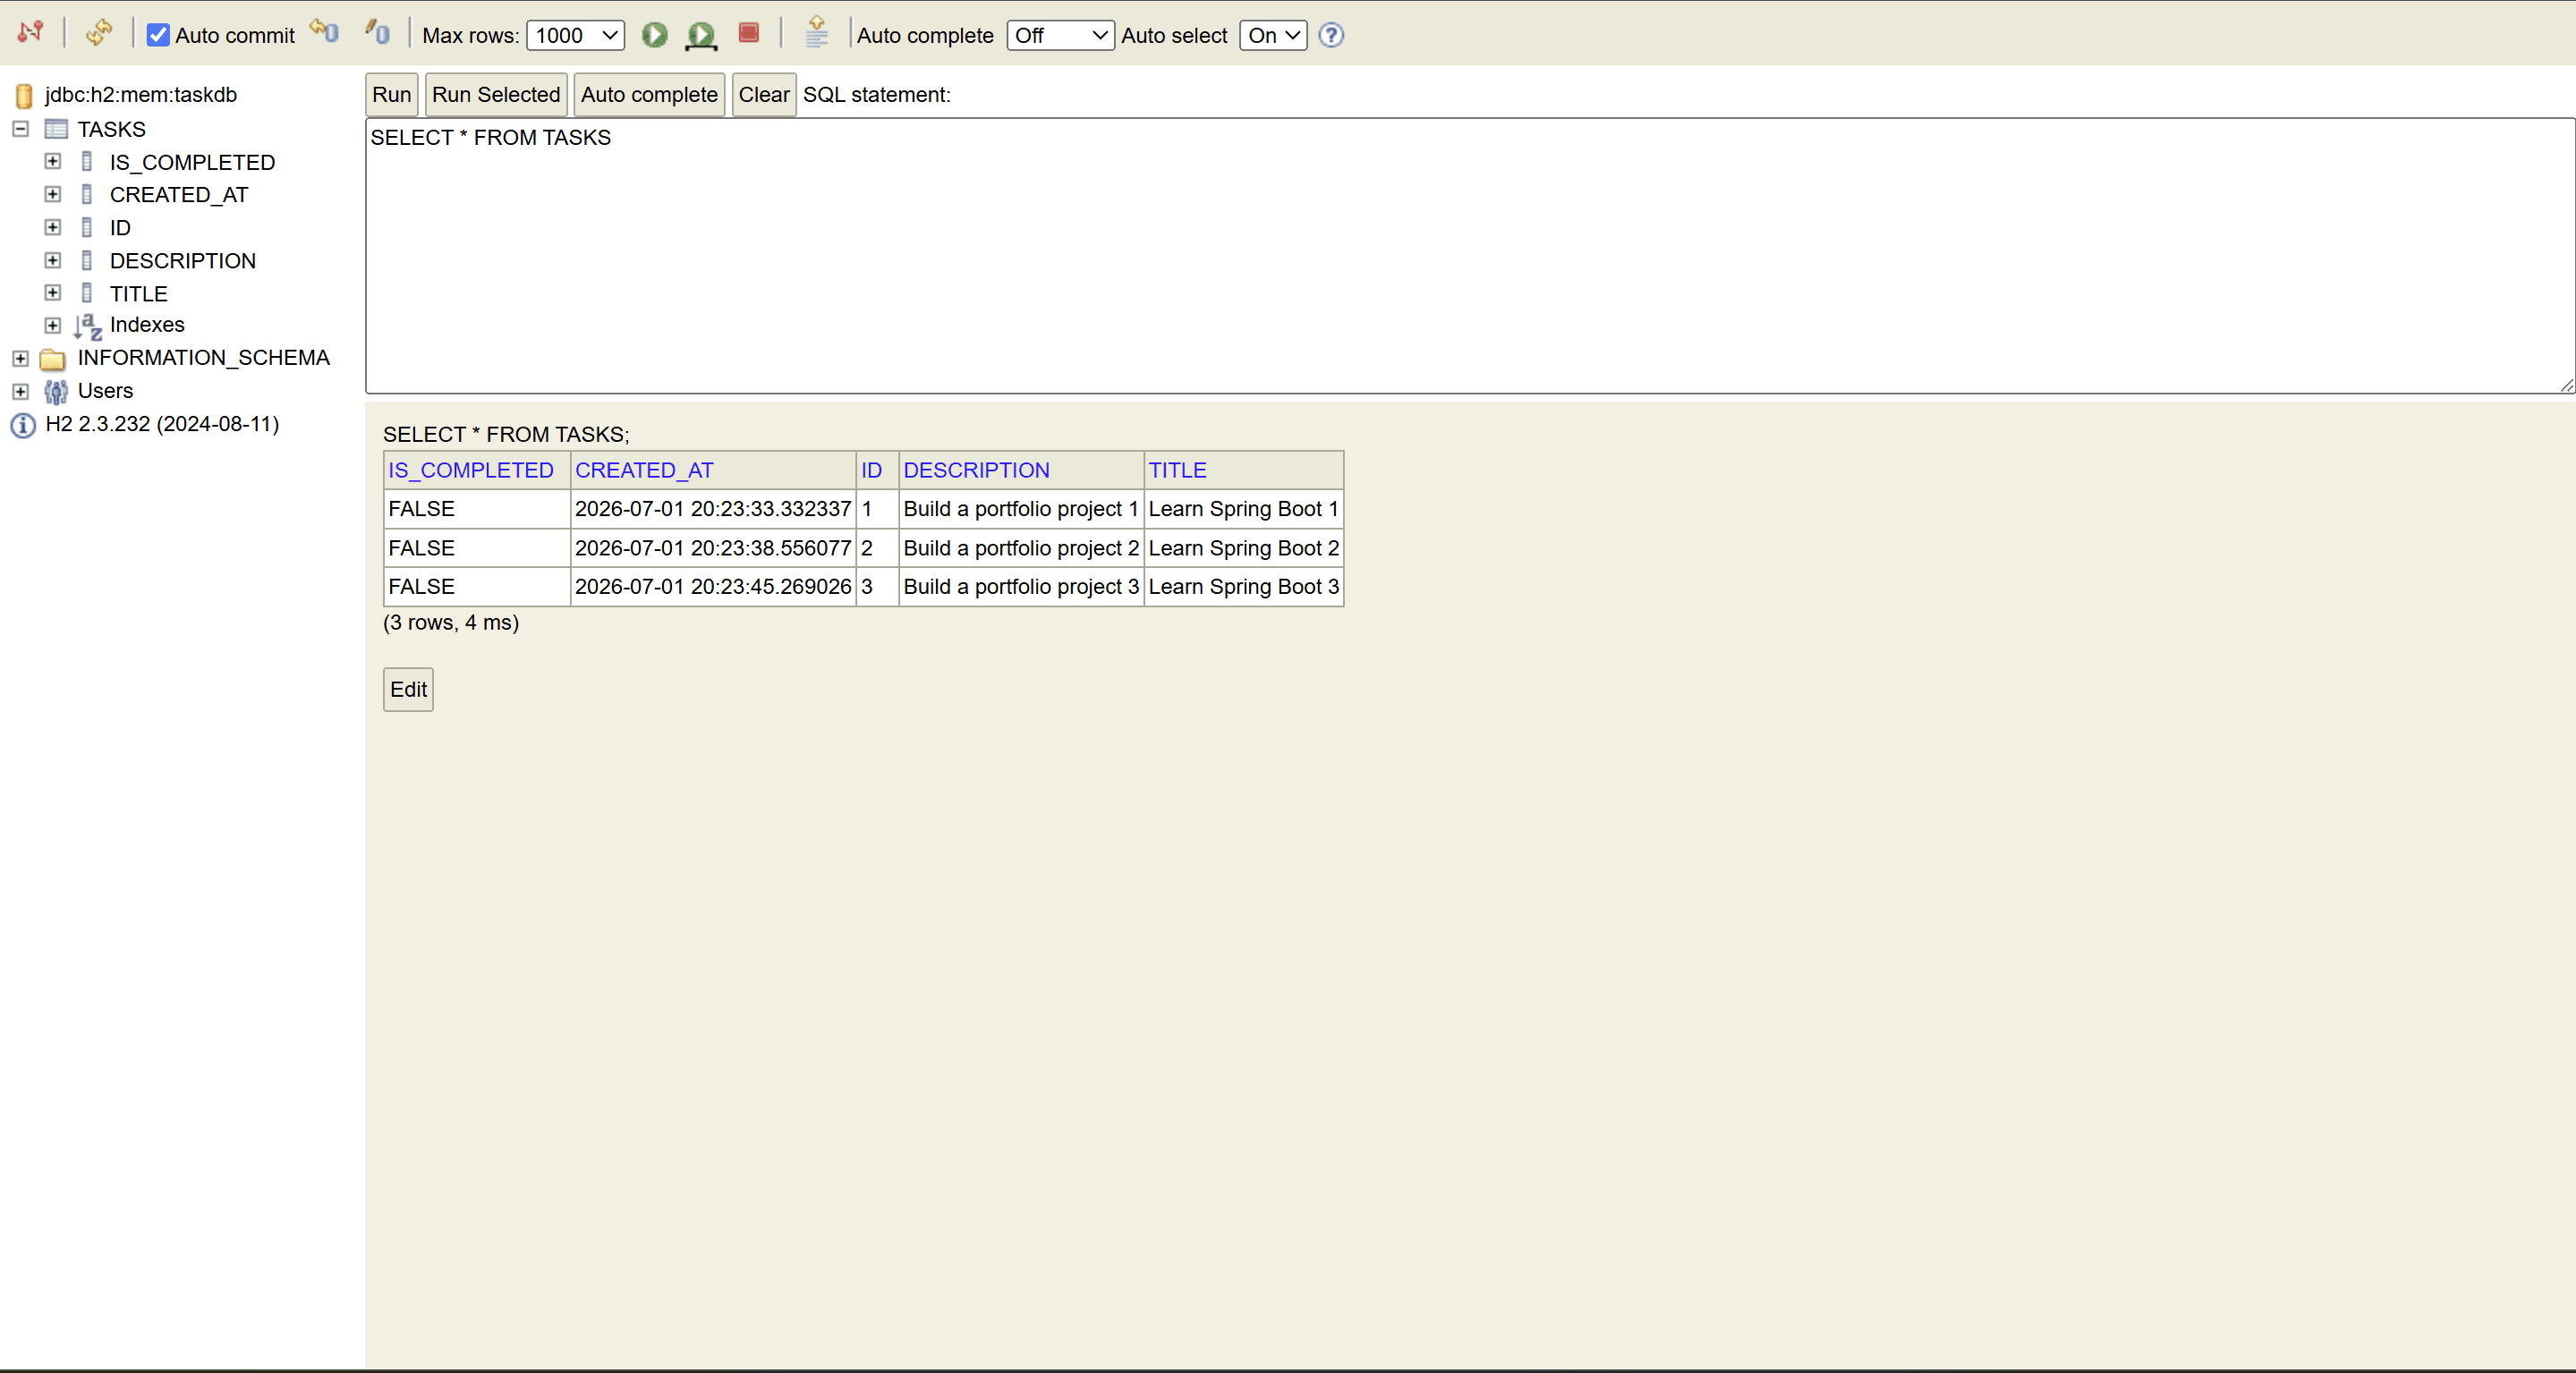Expand the DESCRIPTION column node
This screenshot has height=1373, width=2576.
pos(53,260)
